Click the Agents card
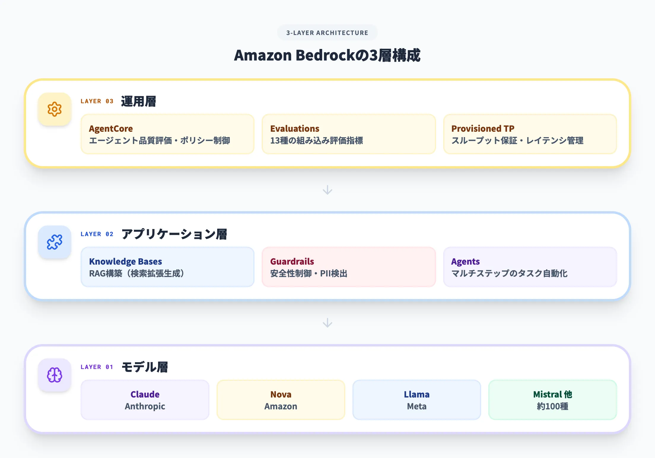 point(530,267)
